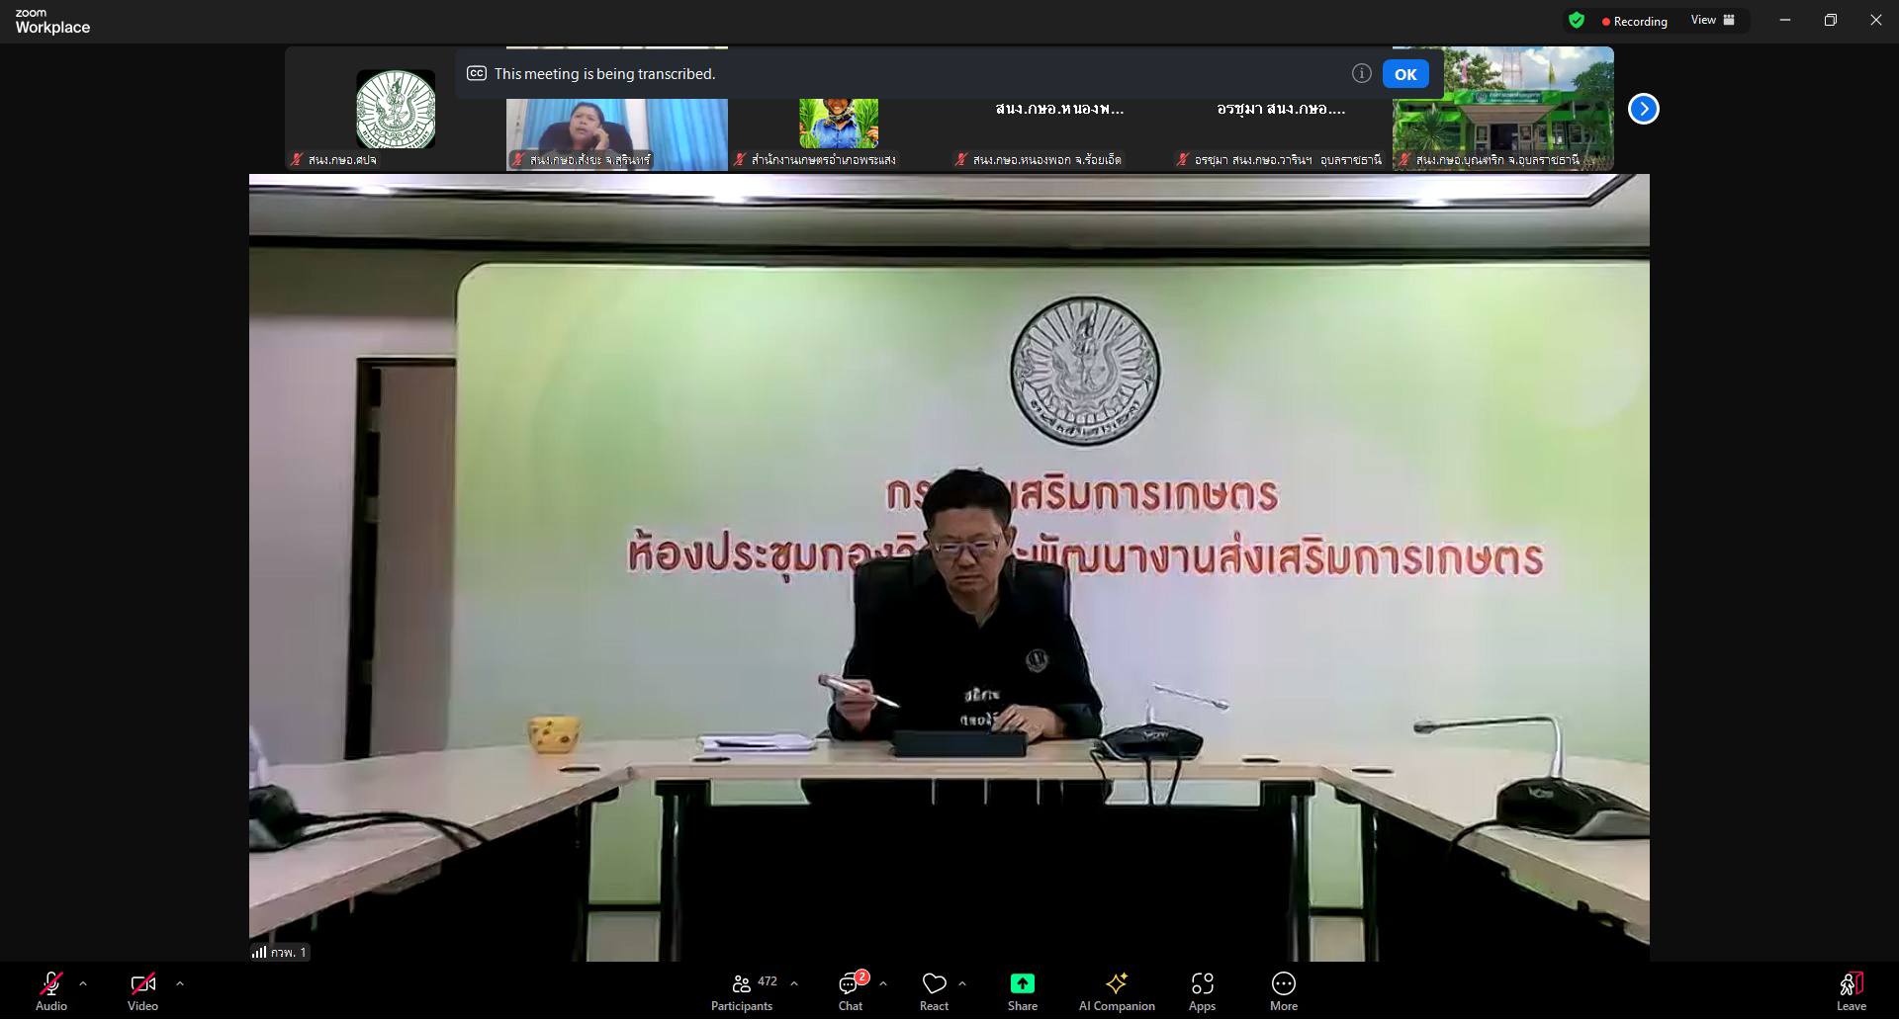The height and width of the screenshot is (1020, 1899).
Task: Open the Participants panel
Action: coord(742,991)
